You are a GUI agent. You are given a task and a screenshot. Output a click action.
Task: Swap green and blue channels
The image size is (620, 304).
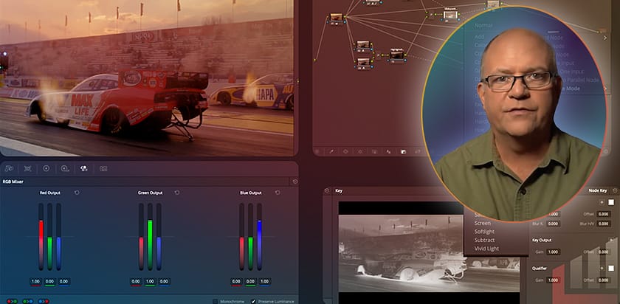pyautogui.click(x=28, y=301)
